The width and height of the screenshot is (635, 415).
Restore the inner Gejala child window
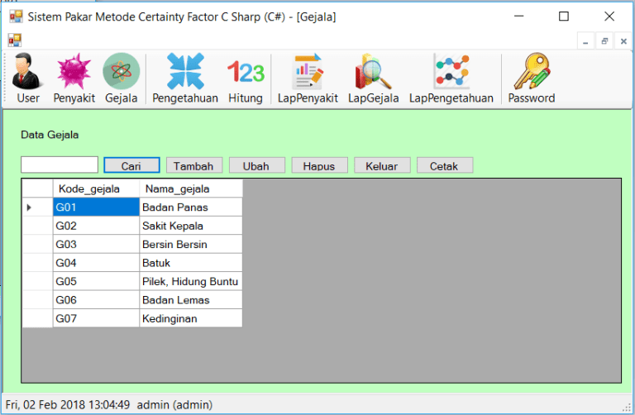point(605,41)
